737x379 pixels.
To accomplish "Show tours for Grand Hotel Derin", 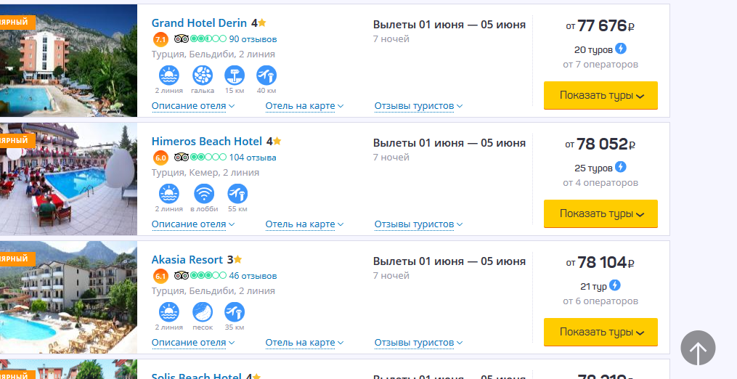I will point(600,95).
